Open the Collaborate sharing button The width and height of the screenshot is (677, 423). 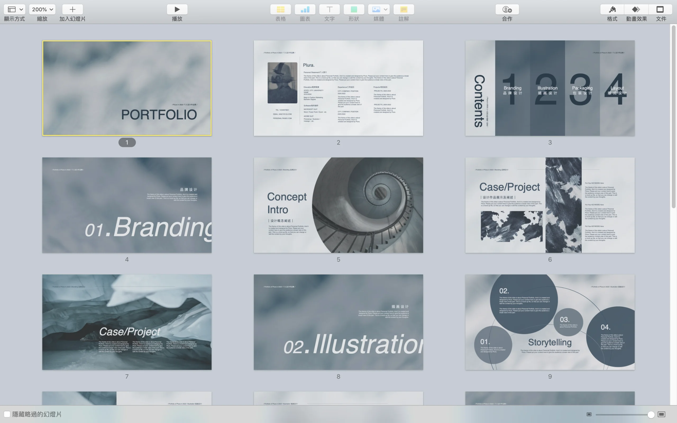click(507, 10)
